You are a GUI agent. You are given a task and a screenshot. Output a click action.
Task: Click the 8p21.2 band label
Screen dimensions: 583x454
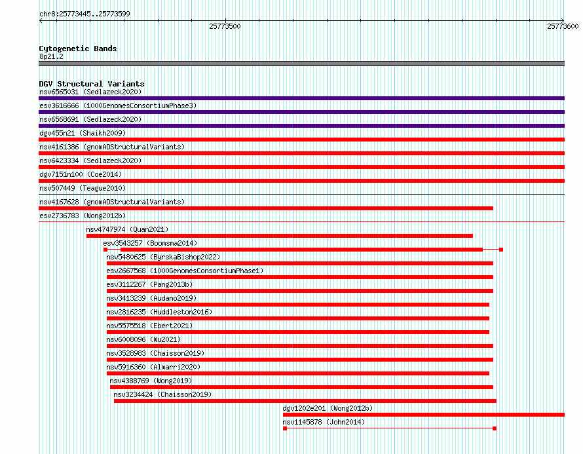point(51,56)
